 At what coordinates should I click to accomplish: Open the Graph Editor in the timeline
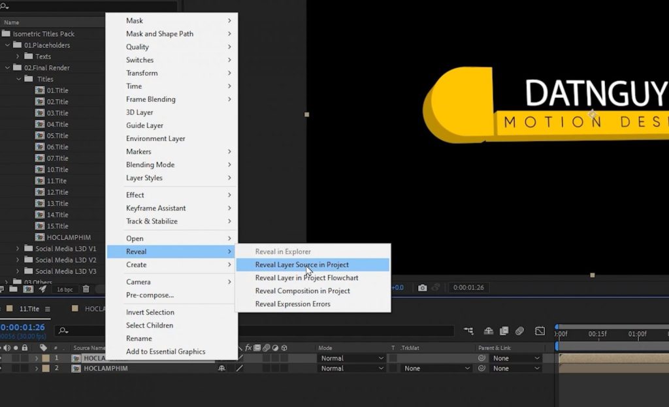(540, 331)
